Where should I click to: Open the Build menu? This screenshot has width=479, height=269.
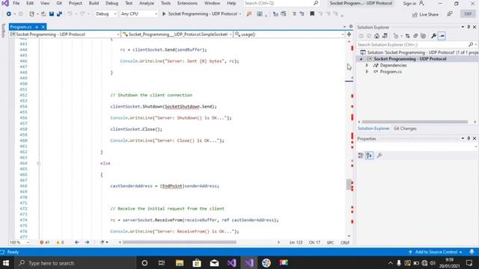point(94,3)
